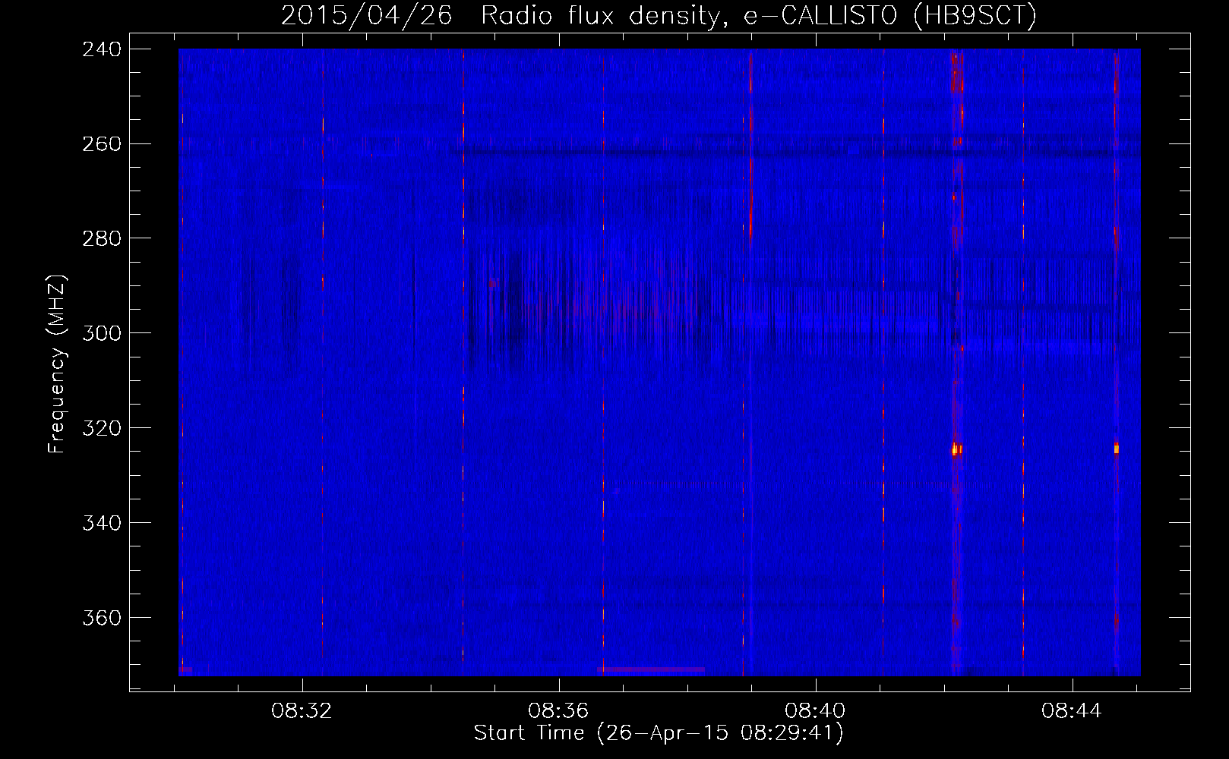Click the 08:44 time tick label
This screenshot has width=1229, height=759.
(1073, 711)
